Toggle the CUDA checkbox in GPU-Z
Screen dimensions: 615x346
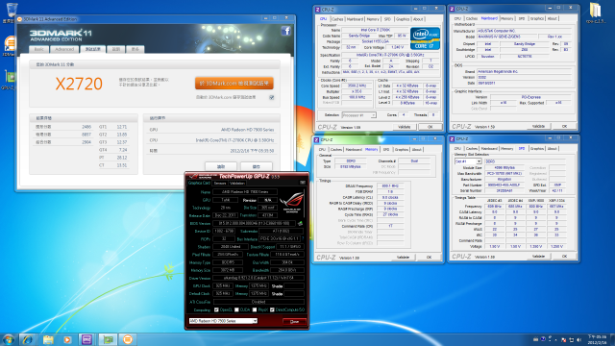(x=236, y=309)
